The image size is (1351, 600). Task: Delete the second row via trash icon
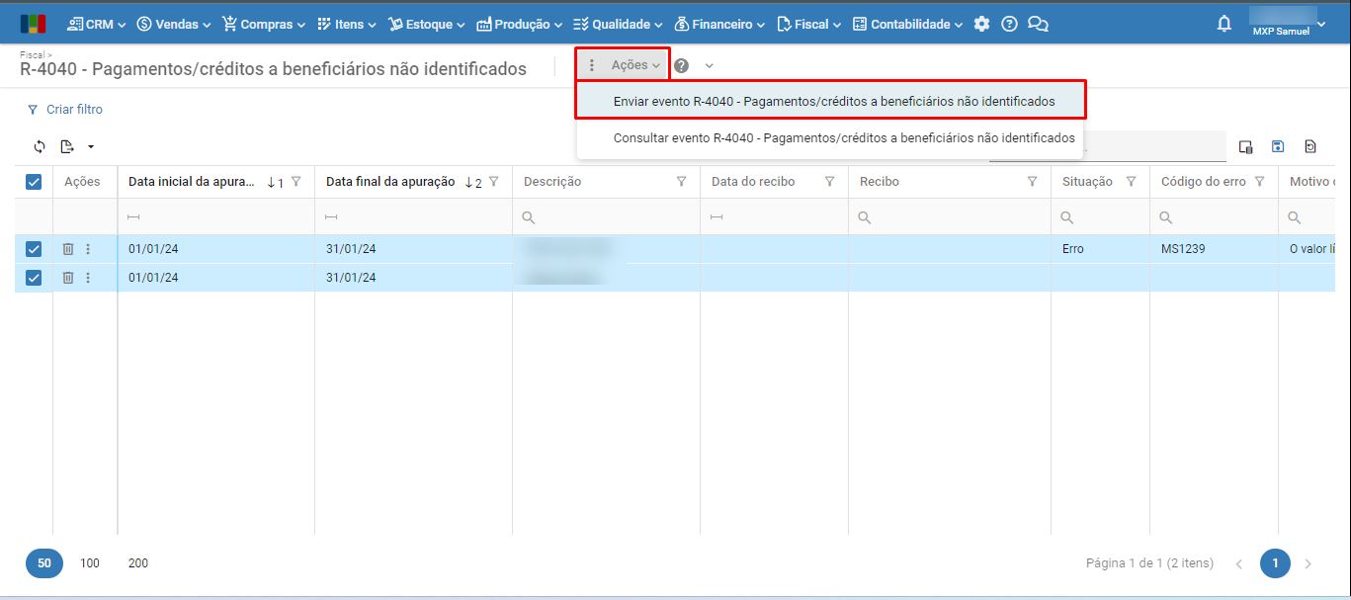(x=68, y=278)
